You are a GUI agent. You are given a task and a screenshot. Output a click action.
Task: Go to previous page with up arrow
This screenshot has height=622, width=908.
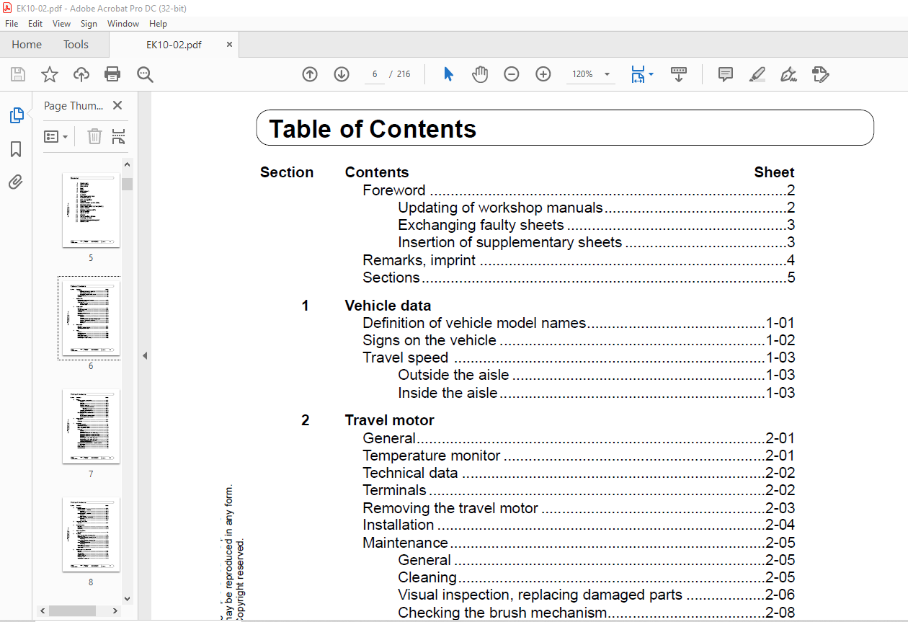tap(310, 74)
